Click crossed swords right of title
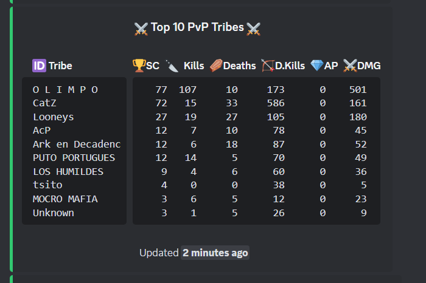426x283 pixels. click(x=254, y=29)
